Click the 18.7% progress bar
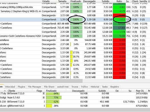 tap(76, 57)
